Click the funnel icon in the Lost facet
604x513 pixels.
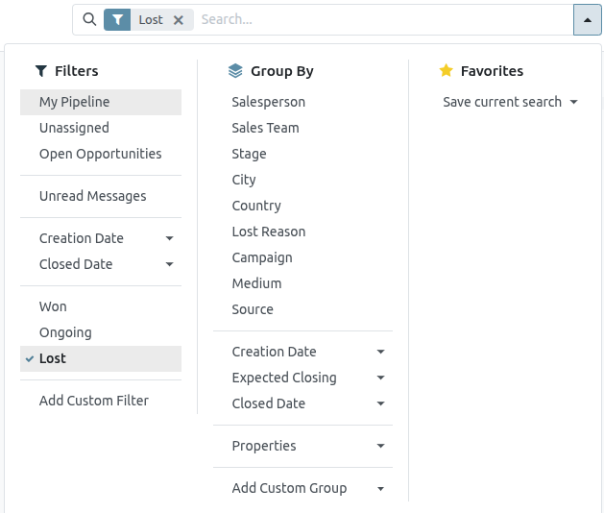(117, 19)
